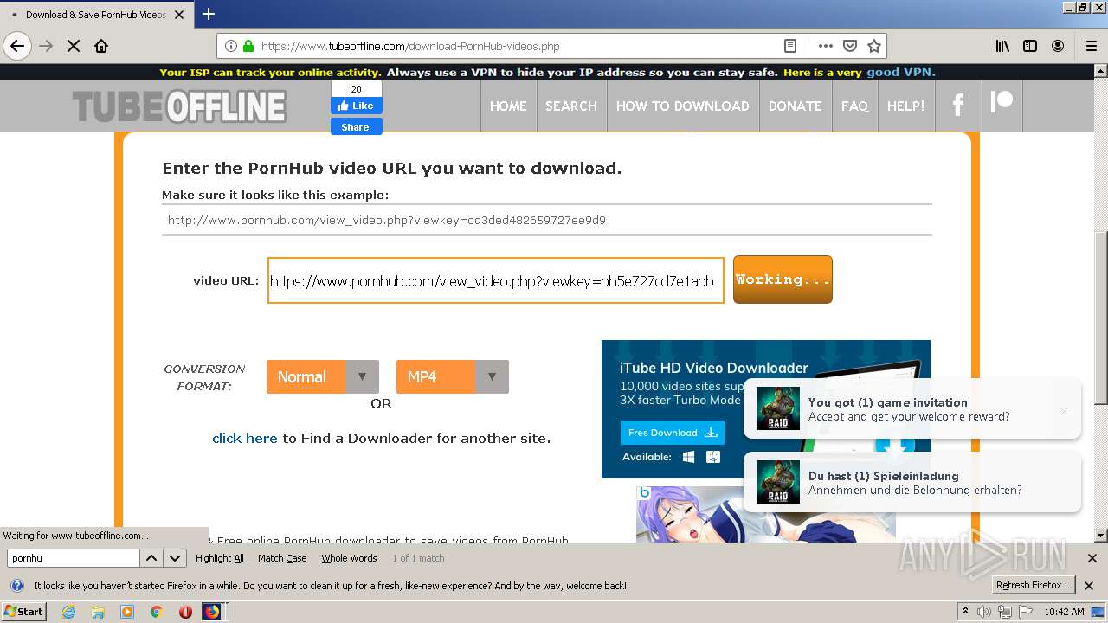Click the anime ad thumbnail

pos(765,514)
